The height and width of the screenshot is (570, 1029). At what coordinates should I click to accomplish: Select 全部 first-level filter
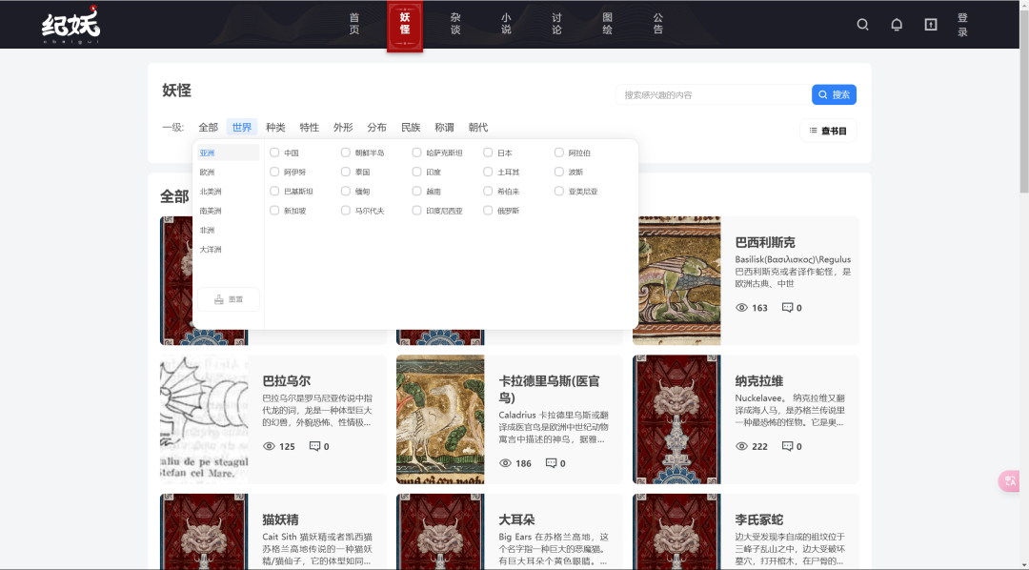[208, 128]
